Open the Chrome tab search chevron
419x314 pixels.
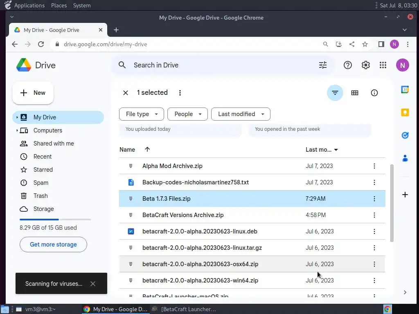[404, 30]
